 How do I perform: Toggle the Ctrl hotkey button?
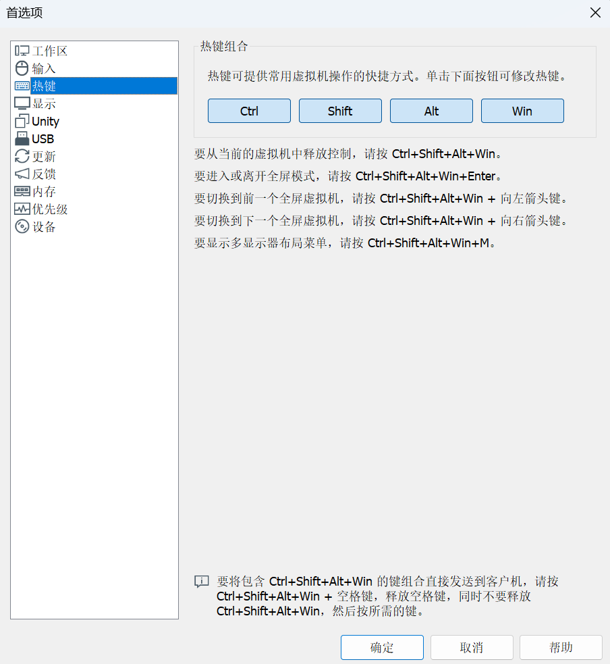click(x=249, y=111)
